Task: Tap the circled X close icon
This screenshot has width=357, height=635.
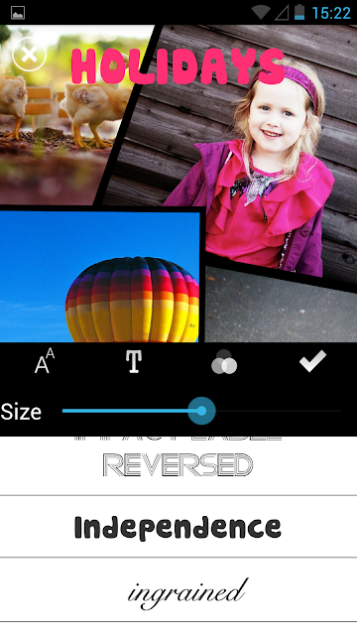Action: click(29, 55)
